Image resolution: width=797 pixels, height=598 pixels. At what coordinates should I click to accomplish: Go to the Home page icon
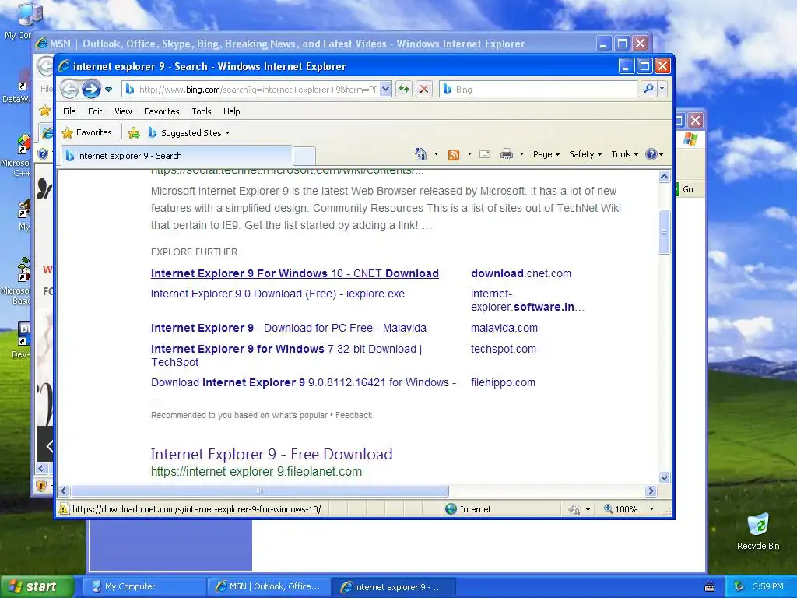(x=421, y=154)
